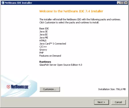Click the NetBeans IDE Installer title text
The width and height of the screenshot is (129, 108).
pyautogui.click(x=18, y=3)
